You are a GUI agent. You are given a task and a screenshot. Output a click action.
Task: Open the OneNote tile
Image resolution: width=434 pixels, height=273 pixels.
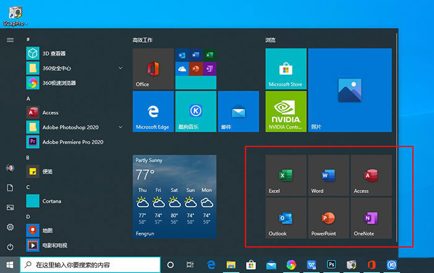click(371, 218)
